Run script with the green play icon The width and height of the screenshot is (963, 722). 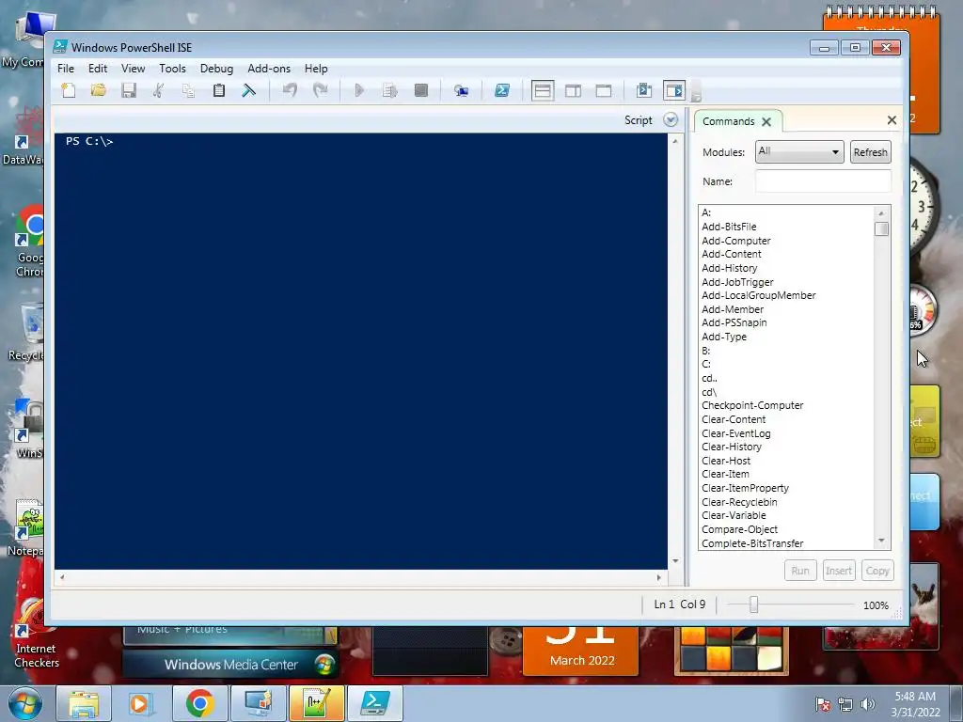point(360,91)
